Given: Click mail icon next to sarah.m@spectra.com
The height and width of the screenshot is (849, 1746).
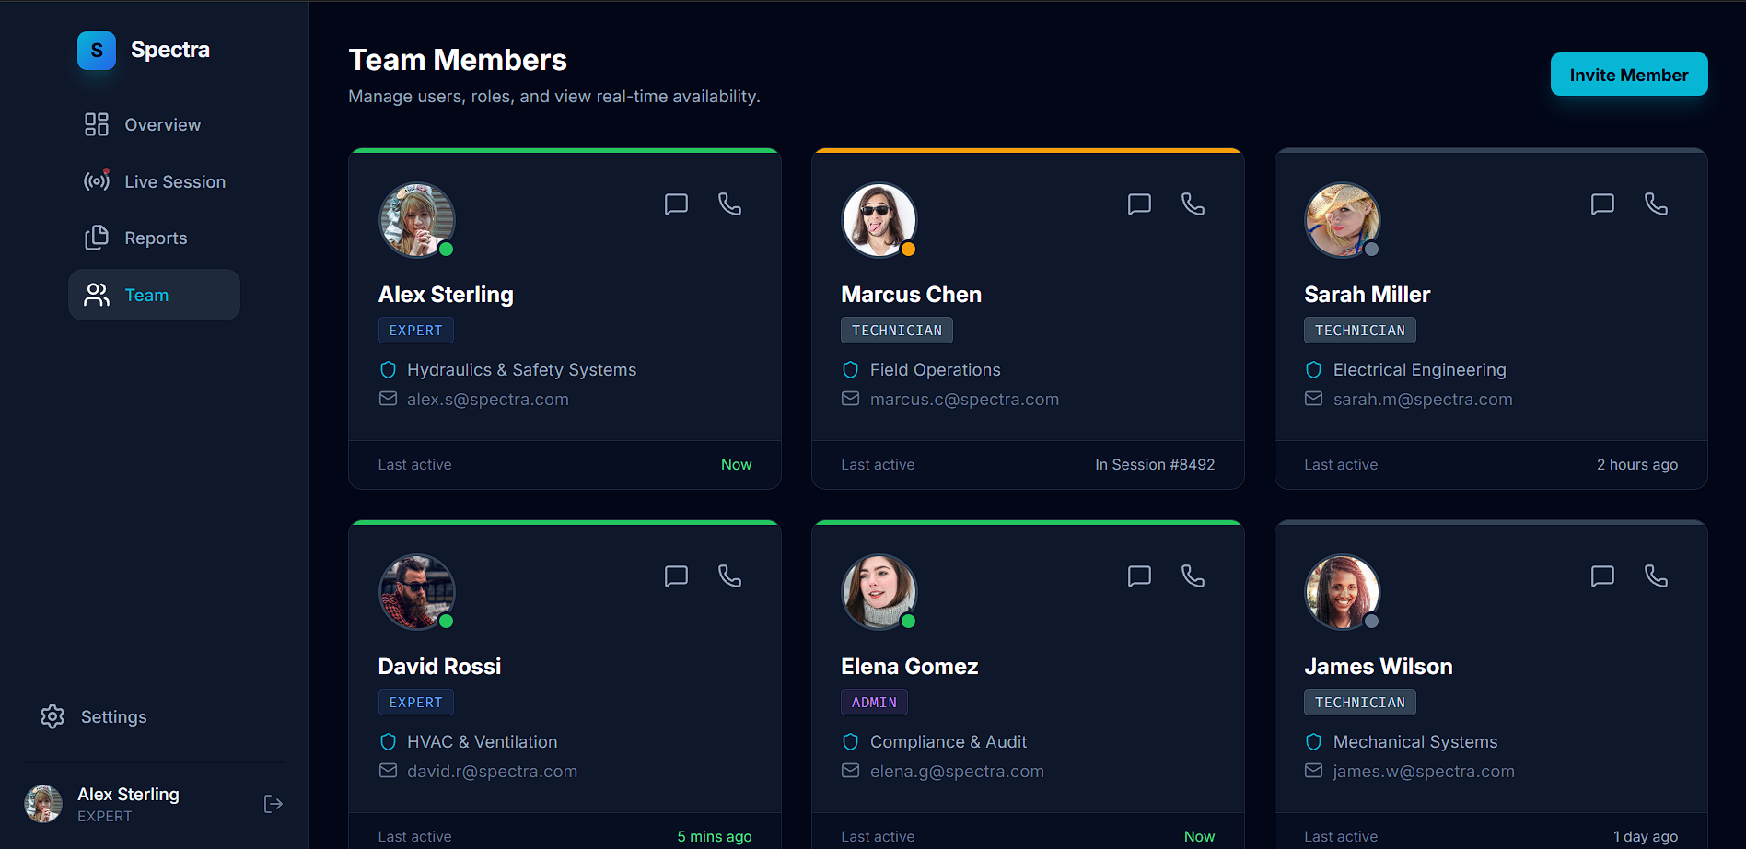Looking at the screenshot, I should pos(1314,399).
